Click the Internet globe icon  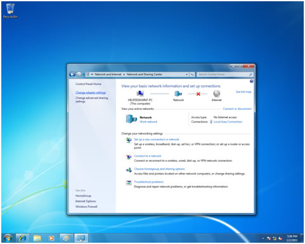tap(217, 94)
